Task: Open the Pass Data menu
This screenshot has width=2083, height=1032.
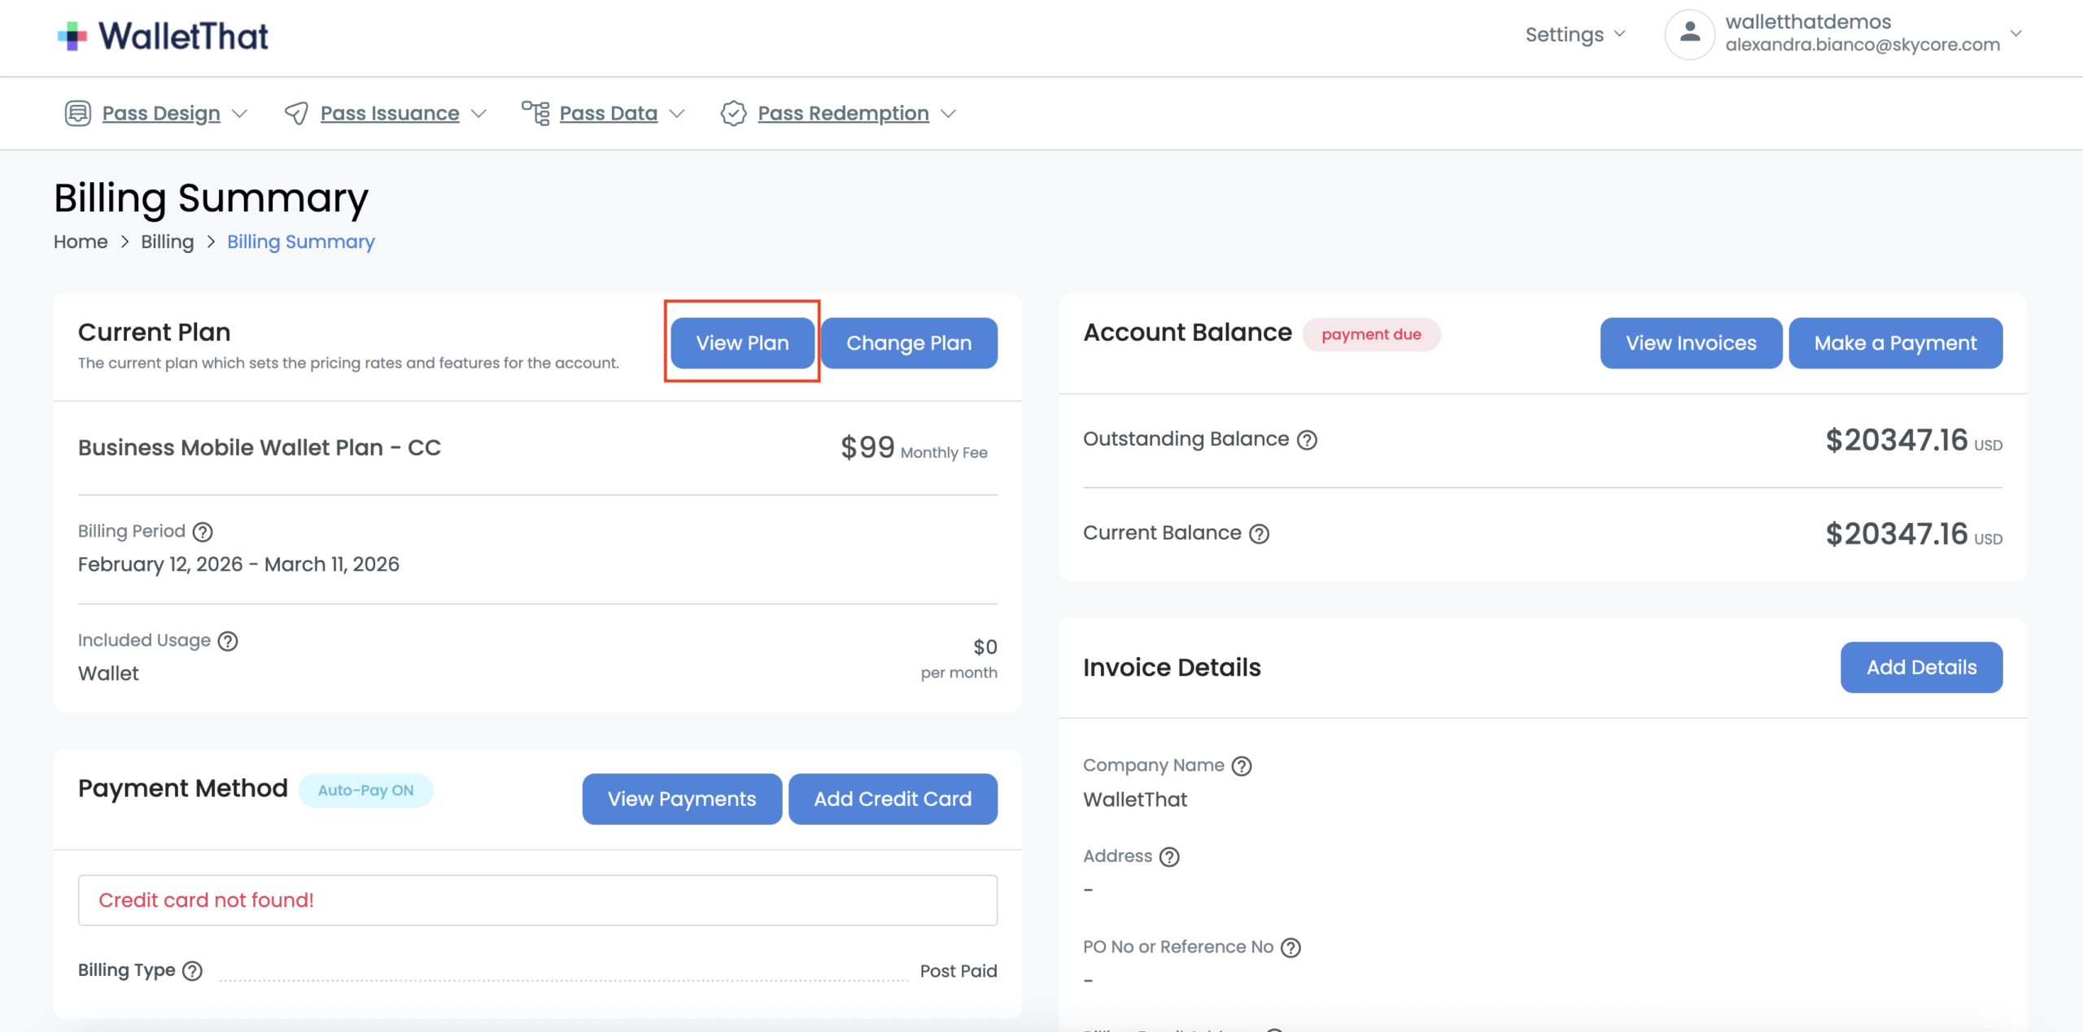Action: point(608,113)
